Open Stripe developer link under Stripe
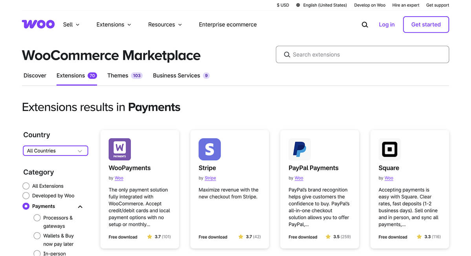 [210, 178]
